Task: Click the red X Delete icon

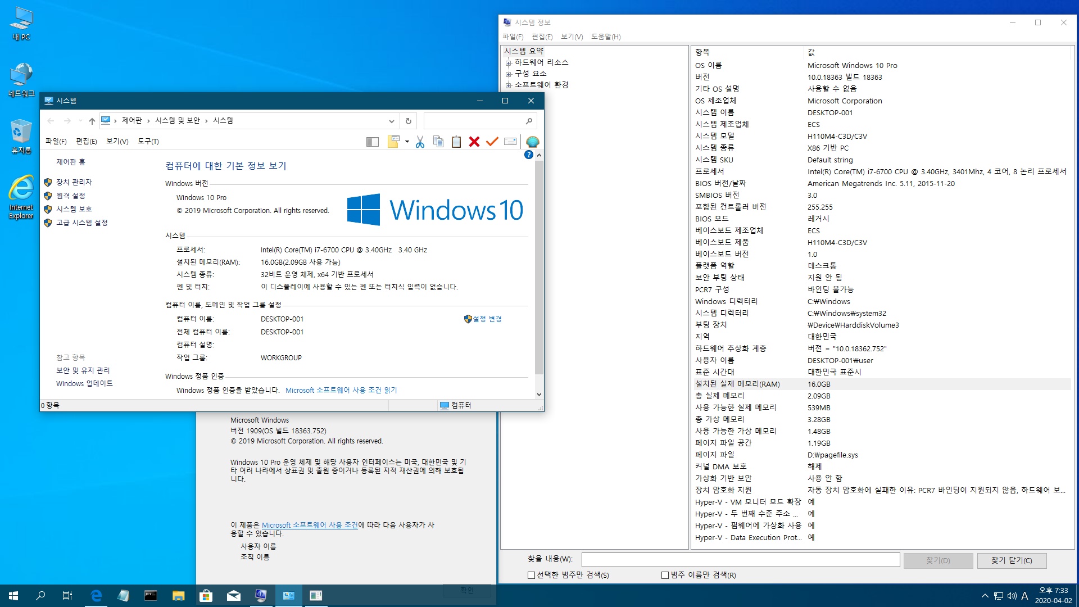Action: (x=474, y=142)
